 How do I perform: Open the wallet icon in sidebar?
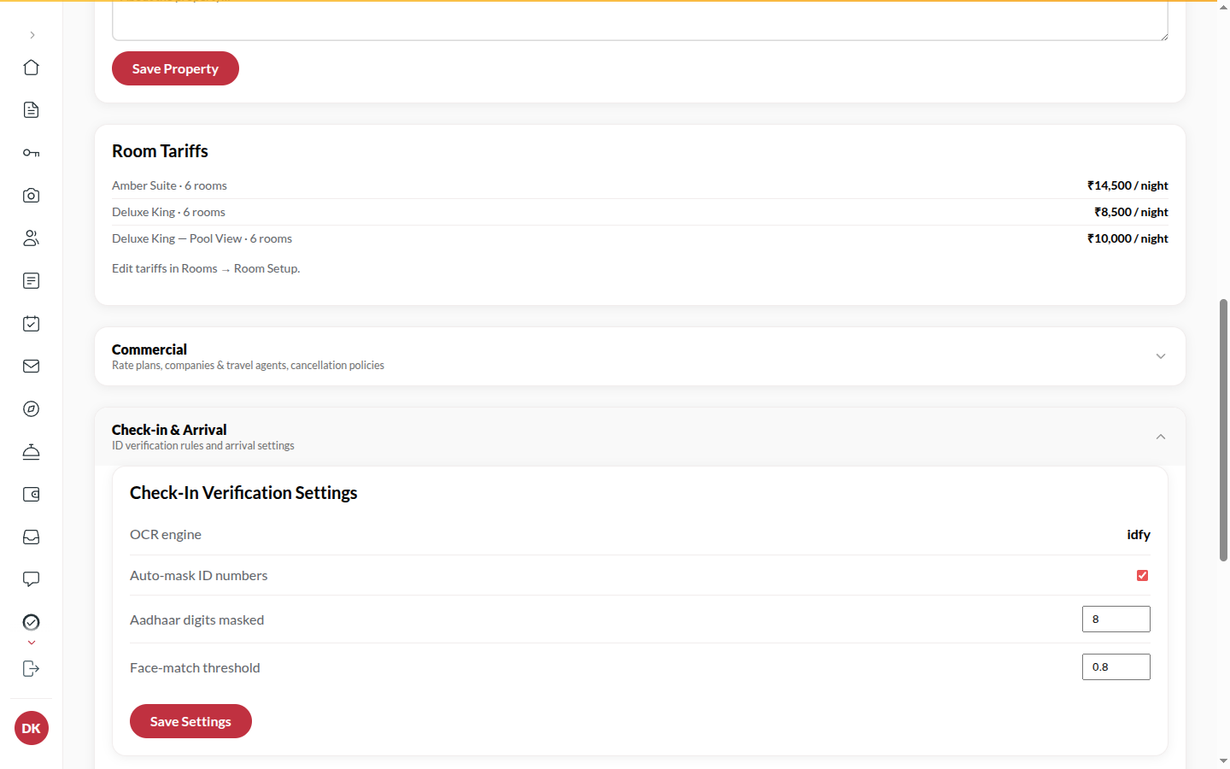[32, 495]
